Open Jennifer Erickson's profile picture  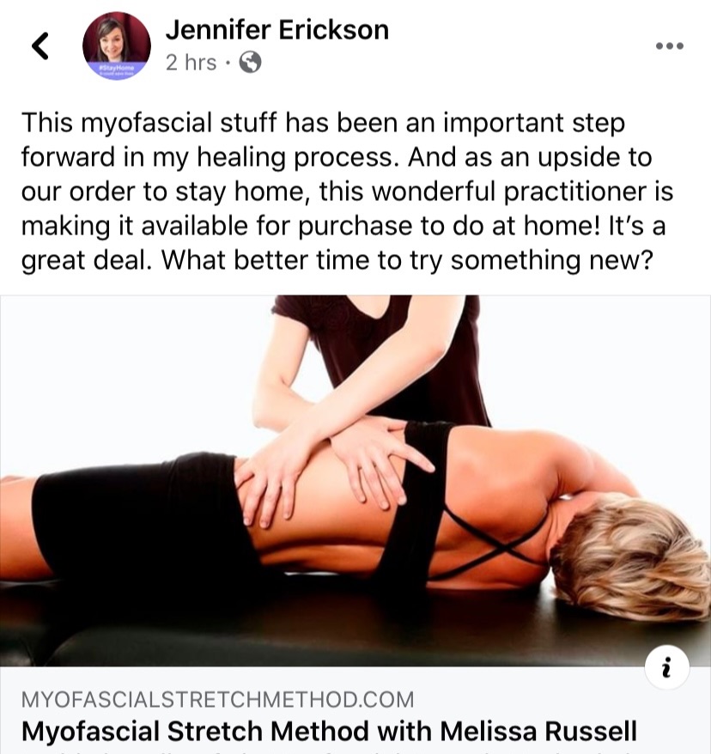116,46
